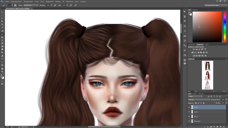Toggle lock image pixels brush icon
228x128 pixels.
click(198, 103)
